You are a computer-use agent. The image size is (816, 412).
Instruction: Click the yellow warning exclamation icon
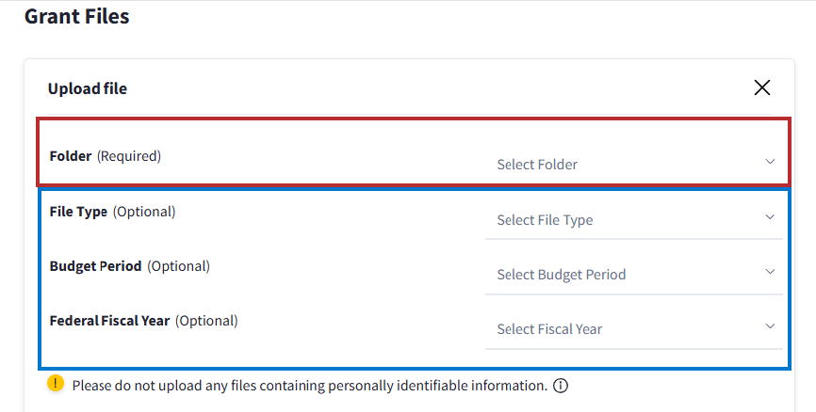[56, 384]
